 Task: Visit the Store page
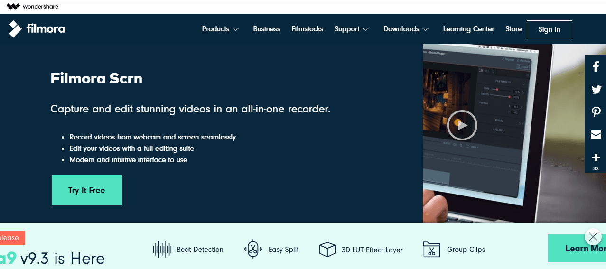(x=513, y=29)
